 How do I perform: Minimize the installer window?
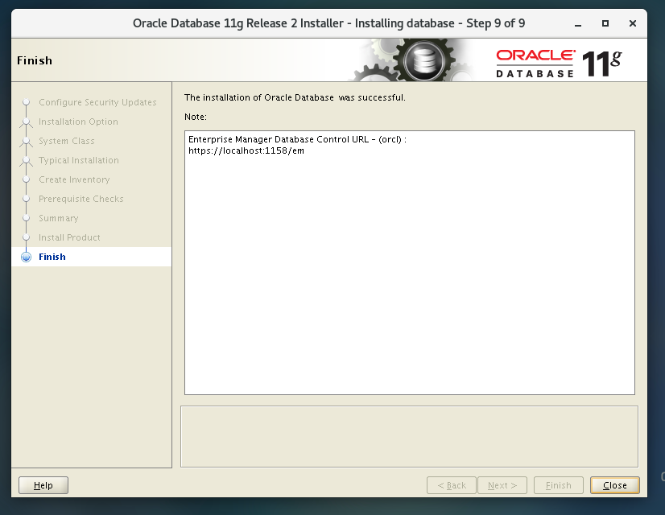[x=577, y=23]
